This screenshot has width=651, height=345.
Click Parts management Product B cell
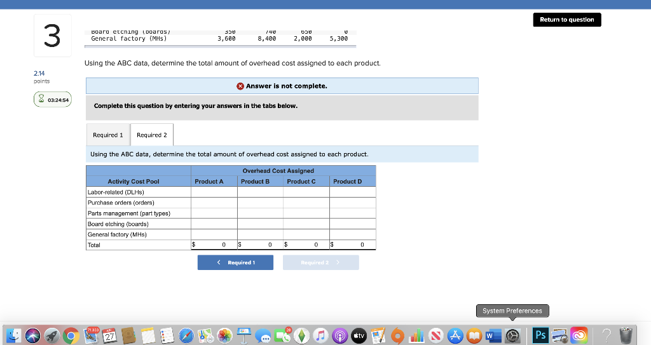[260, 213]
